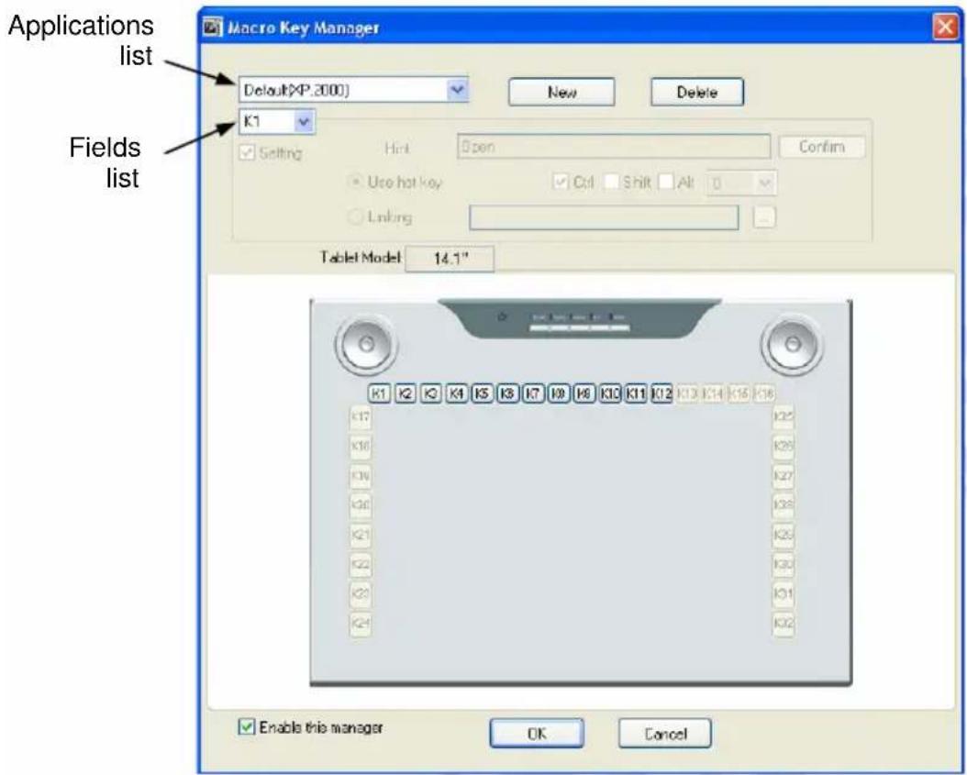Click the faded K14 key
Screen dimensions: 967x775
713,393
